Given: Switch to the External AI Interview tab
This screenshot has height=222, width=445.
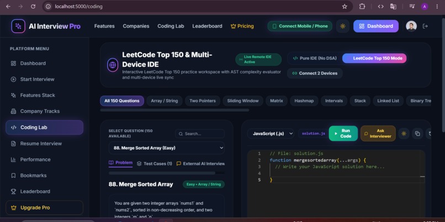Looking at the screenshot, I should (x=200, y=164).
